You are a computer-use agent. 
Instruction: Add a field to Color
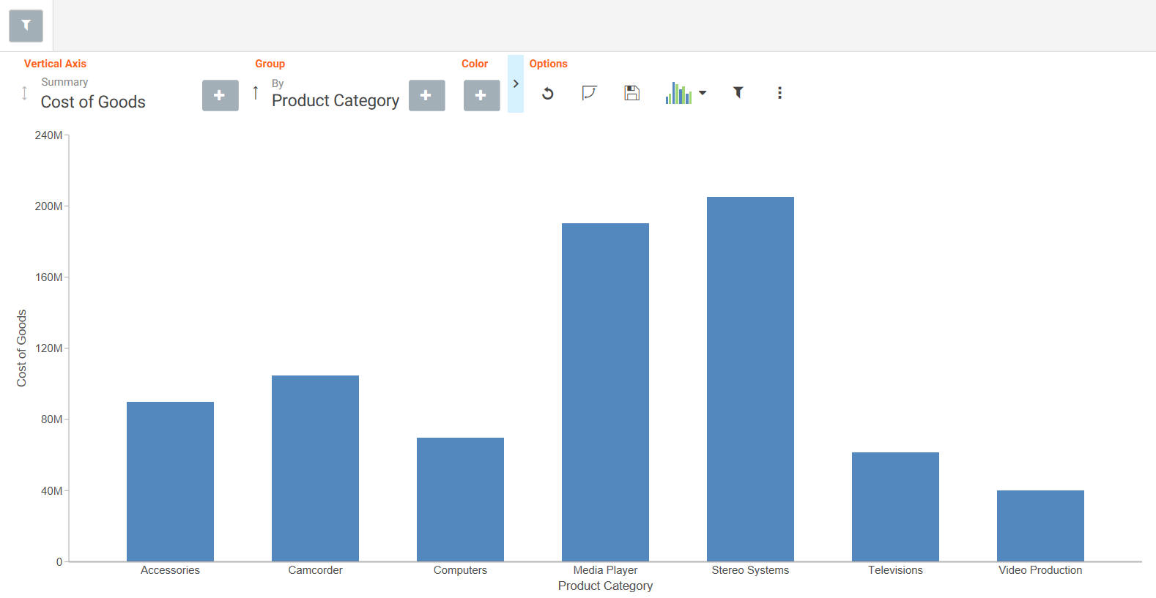[x=482, y=96]
